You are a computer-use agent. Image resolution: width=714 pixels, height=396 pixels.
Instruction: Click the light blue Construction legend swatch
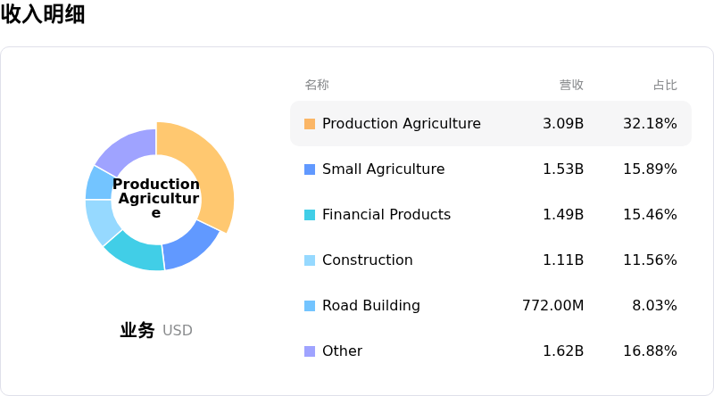310,260
